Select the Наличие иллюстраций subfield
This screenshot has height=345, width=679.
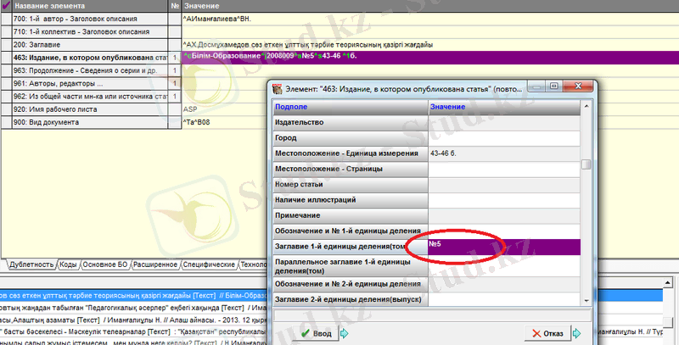click(351, 200)
